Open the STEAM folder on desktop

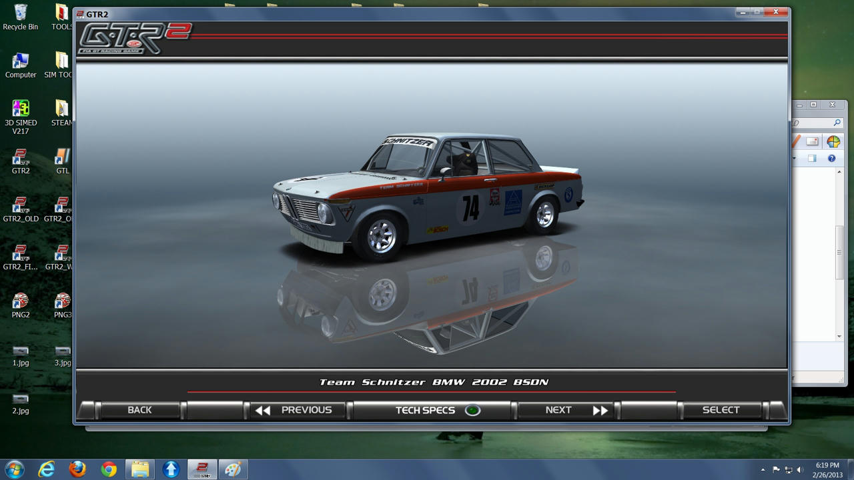tap(61, 113)
